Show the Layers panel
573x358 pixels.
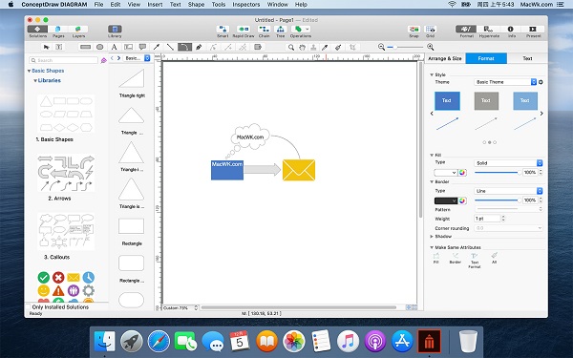78,32
